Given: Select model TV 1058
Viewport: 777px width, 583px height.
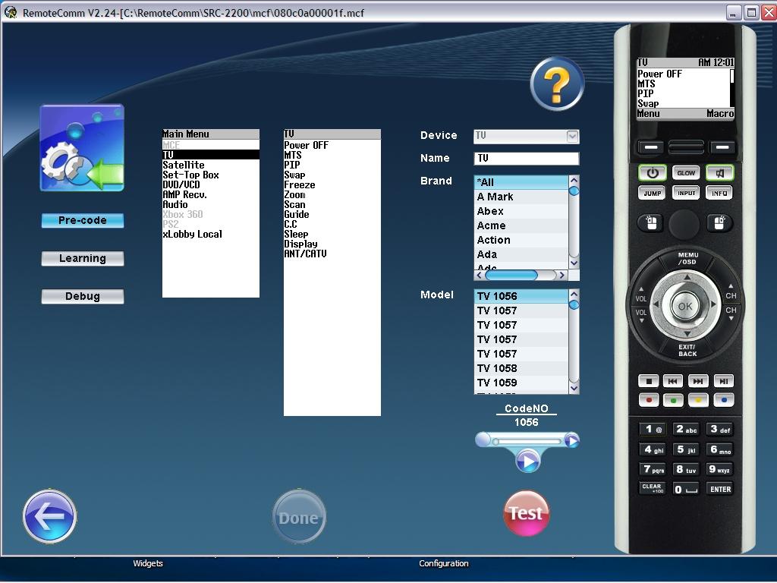Looking at the screenshot, I should tap(521, 368).
